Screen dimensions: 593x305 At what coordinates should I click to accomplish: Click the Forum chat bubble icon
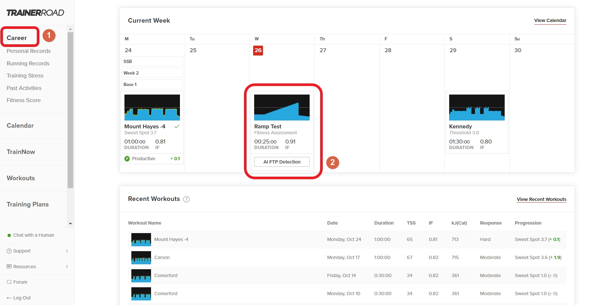tap(9, 282)
